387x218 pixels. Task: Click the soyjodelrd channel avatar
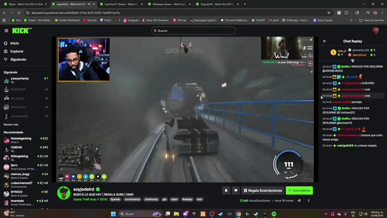click(63, 193)
